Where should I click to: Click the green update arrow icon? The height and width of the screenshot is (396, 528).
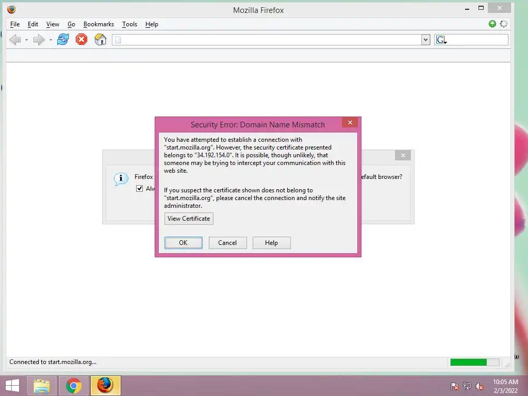(492, 24)
